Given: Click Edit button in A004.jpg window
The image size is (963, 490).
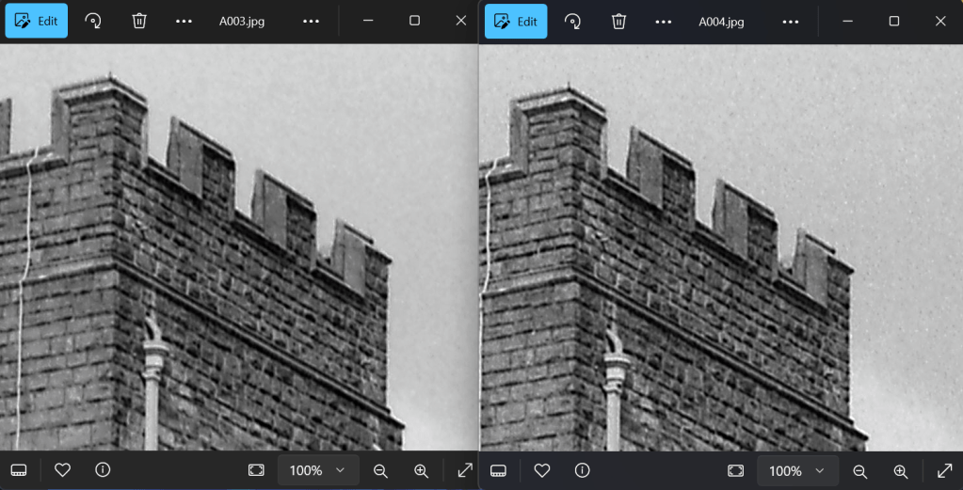Looking at the screenshot, I should pos(516,21).
